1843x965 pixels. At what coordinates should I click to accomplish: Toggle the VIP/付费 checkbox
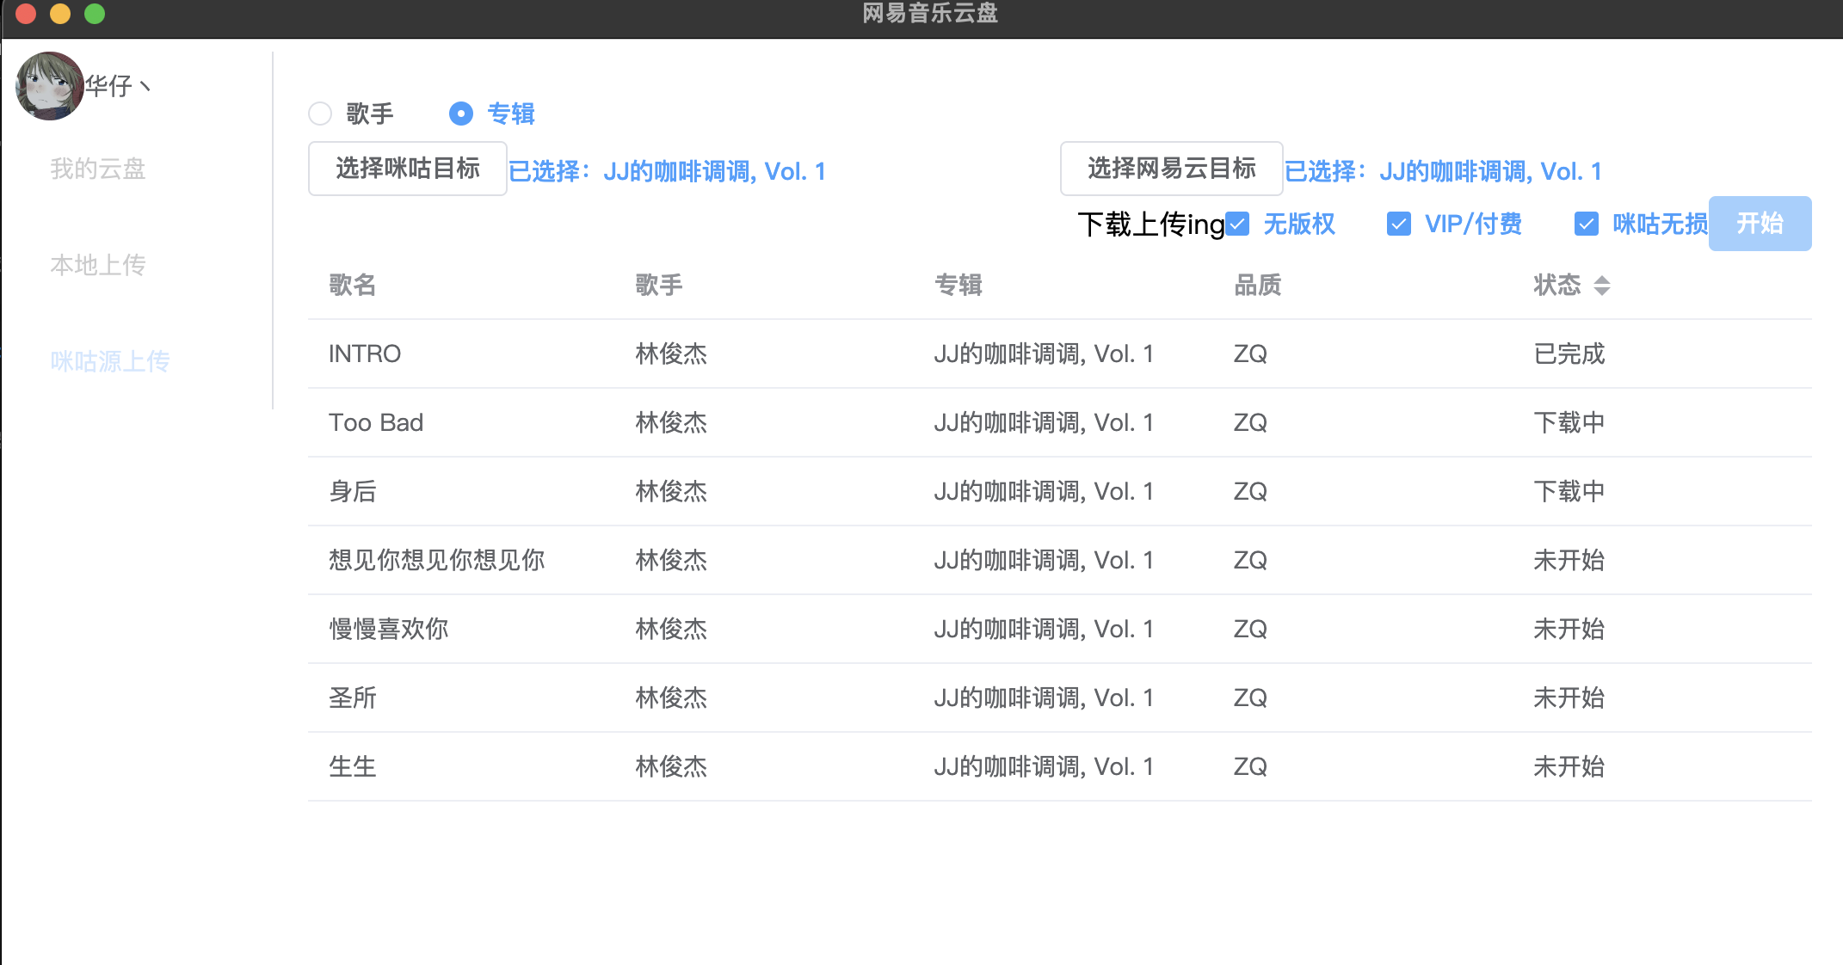1398,224
